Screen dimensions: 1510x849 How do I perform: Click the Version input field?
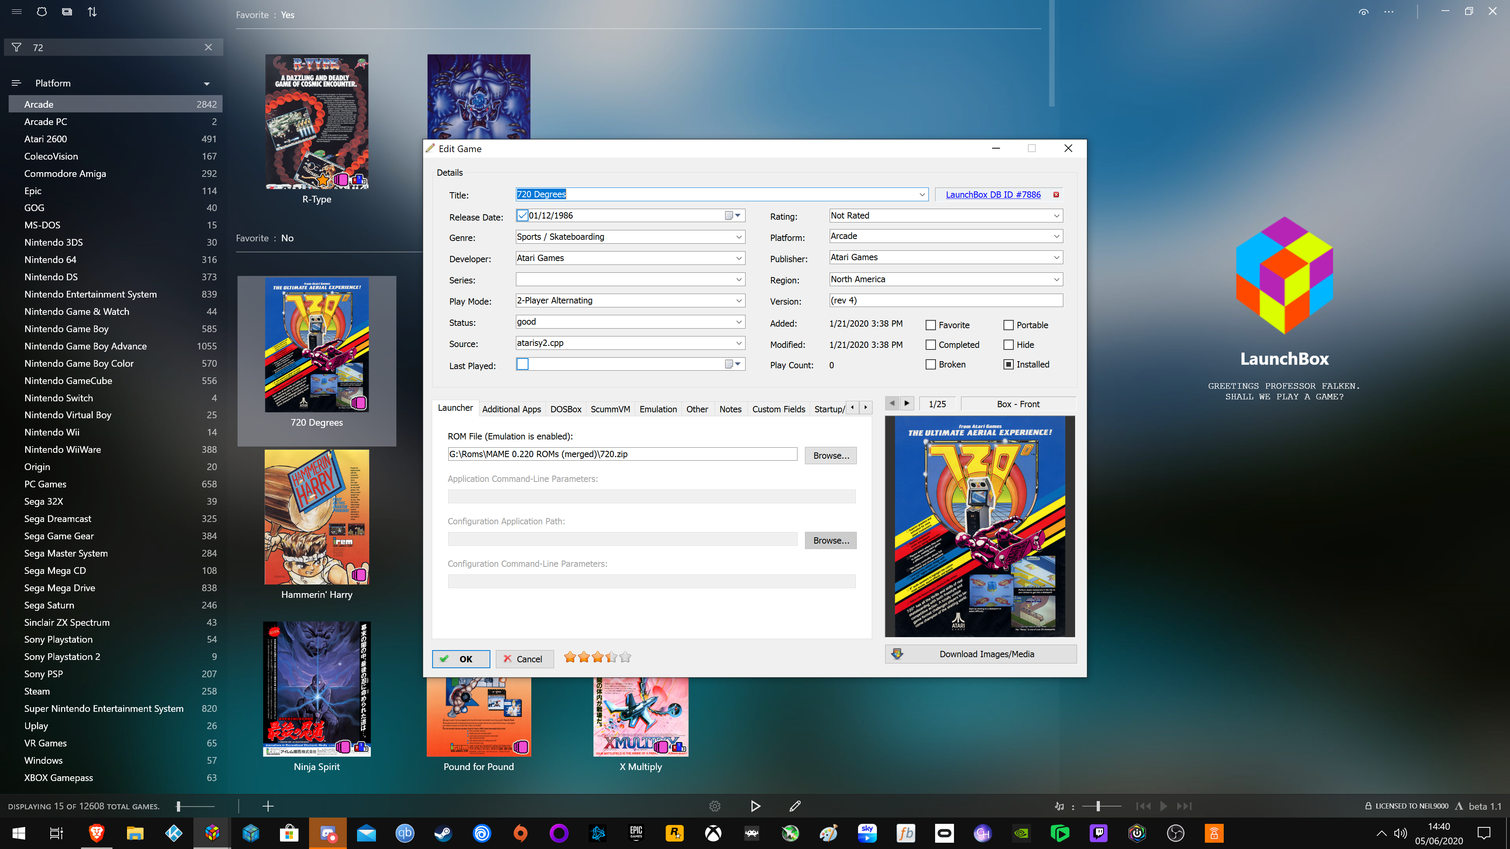(x=945, y=301)
